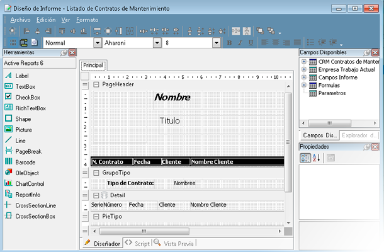Collapse the Detail section
This screenshot has width=384, height=252.
[x=96, y=195]
